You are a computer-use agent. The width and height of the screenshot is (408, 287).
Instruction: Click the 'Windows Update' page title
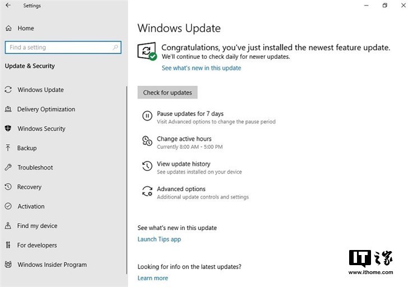(179, 28)
